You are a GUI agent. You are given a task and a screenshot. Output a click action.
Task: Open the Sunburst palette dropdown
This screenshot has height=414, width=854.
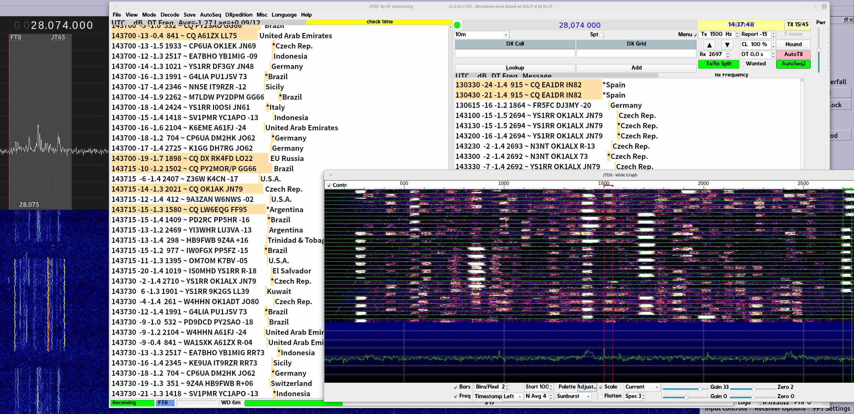tap(574, 396)
